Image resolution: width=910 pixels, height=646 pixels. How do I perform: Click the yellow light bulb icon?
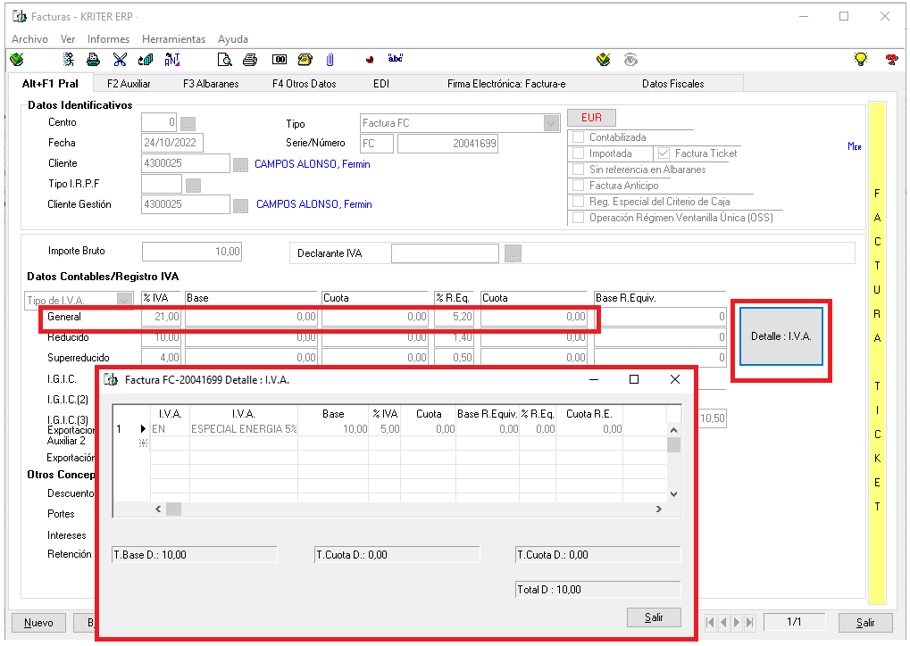pos(861,59)
